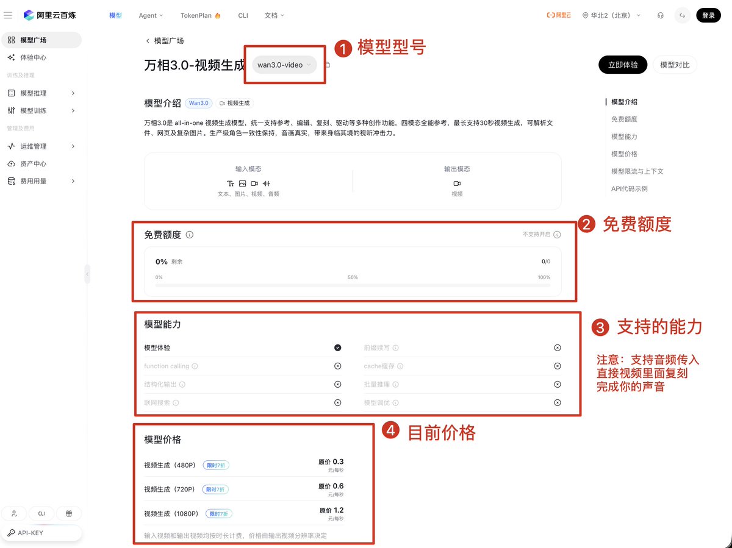
Task: Click the 资产中心 cloud icon
Action: (11, 163)
